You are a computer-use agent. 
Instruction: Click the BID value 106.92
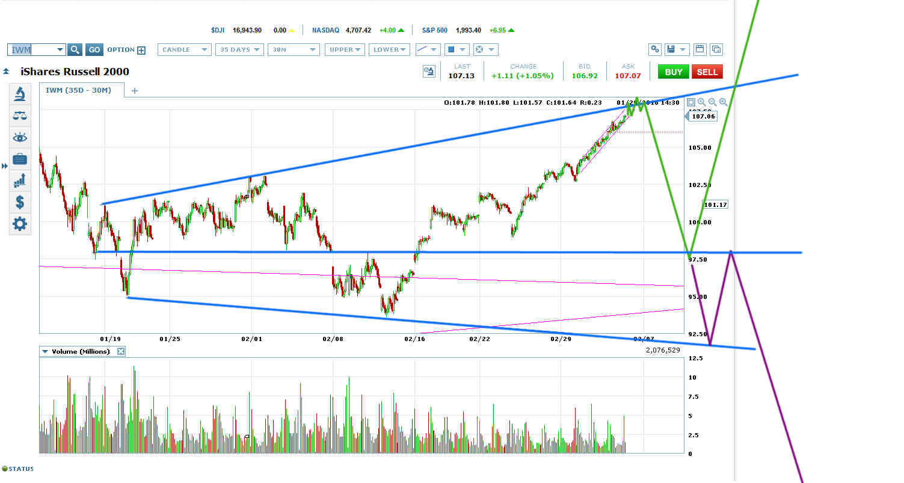click(x=585, y=76)
